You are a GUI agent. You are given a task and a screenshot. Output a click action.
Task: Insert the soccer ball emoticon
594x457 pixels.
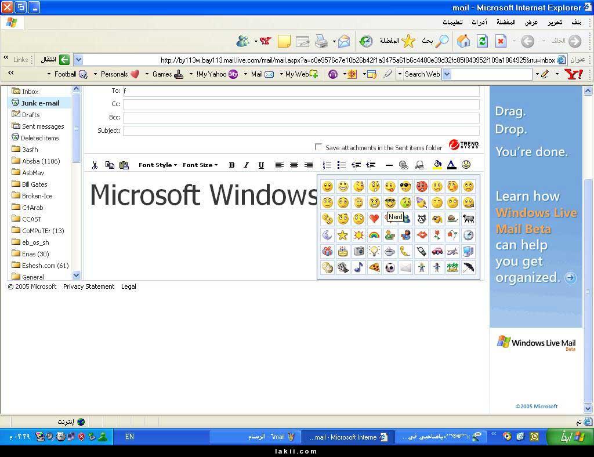point(390,268)
